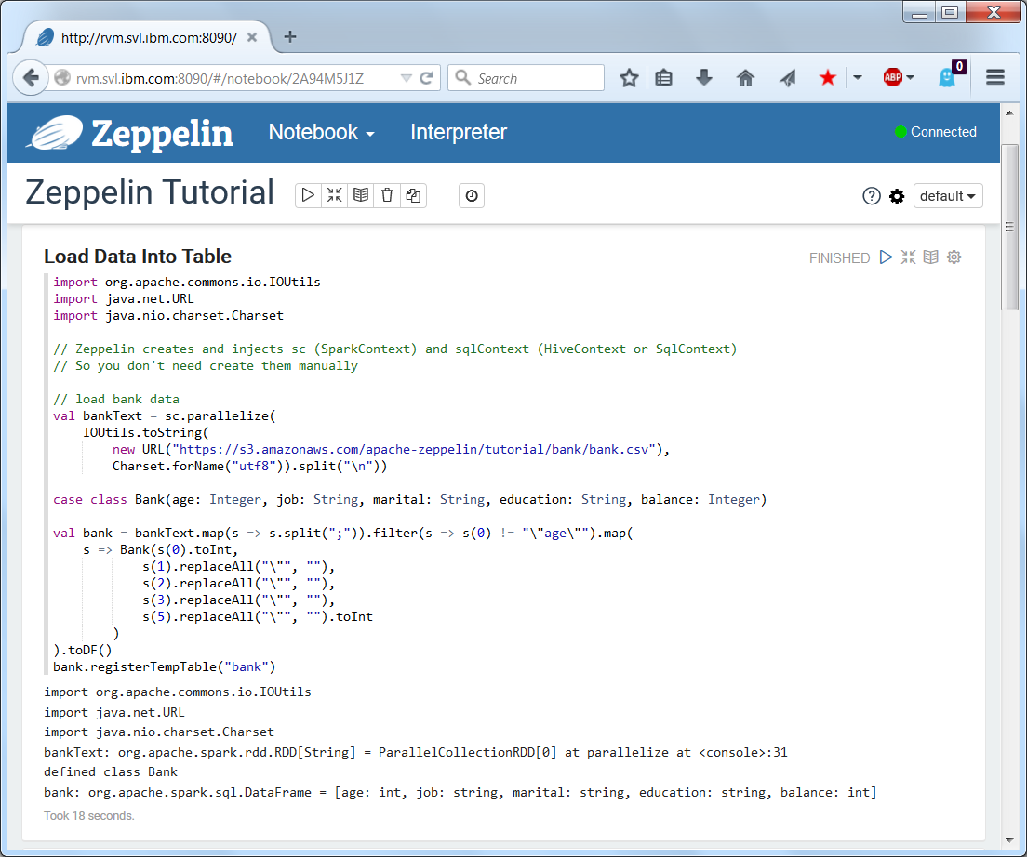The height and width of the screenshot is (857, 1027).
Task: Open a new browser tab
Action: coord(290,36)
